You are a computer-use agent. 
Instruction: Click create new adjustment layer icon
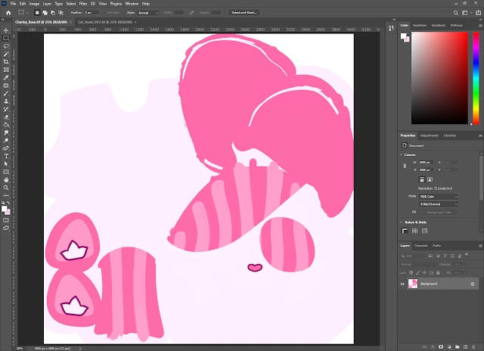coord(449,347)
